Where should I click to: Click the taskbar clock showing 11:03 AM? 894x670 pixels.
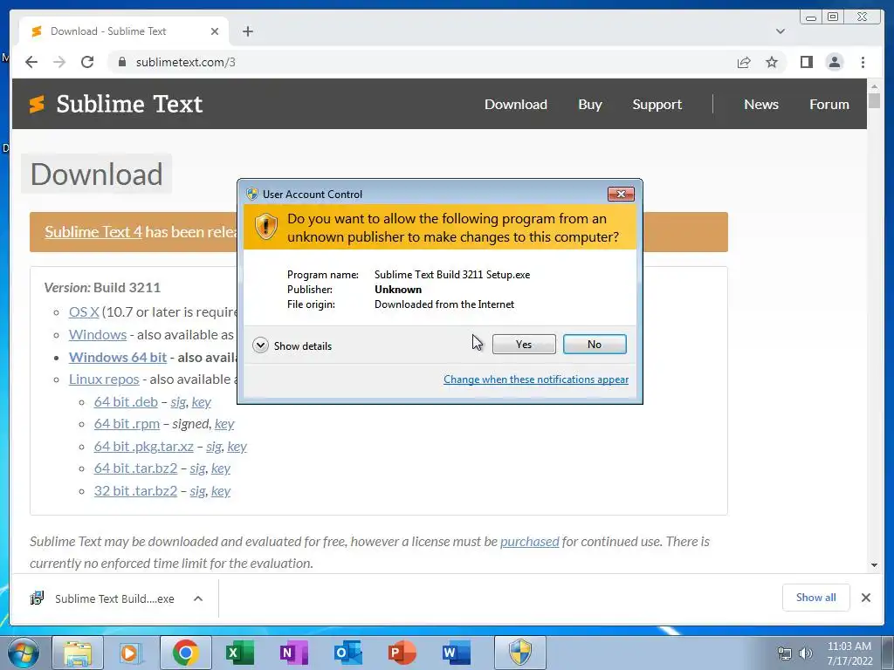coord(849,653)
